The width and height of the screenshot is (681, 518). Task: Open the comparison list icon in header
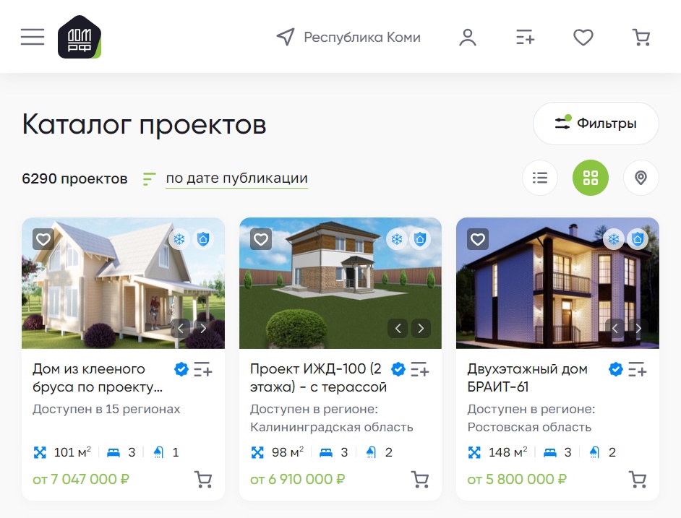pyautogui.click(x=525, y=38)
